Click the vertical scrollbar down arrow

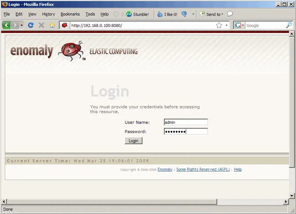click(x=292, y=196)
